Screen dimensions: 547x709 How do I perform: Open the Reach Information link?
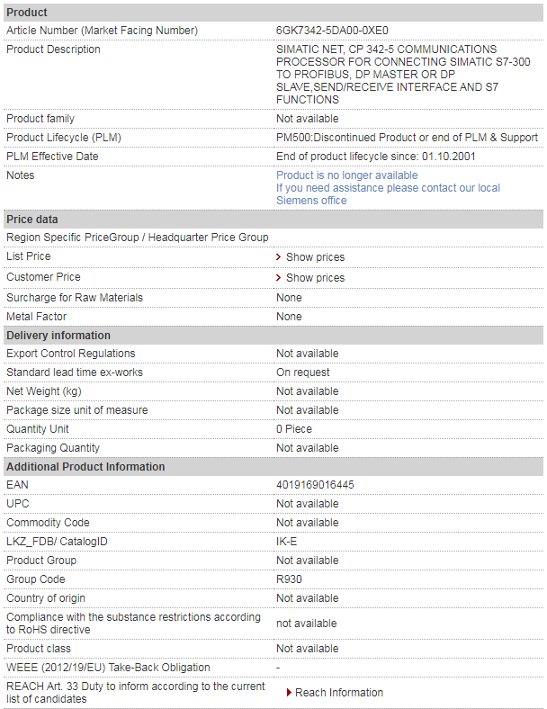point(339,692)
